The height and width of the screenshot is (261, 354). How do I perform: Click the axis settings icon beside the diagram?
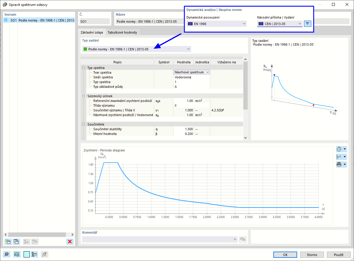coord(339,157)
